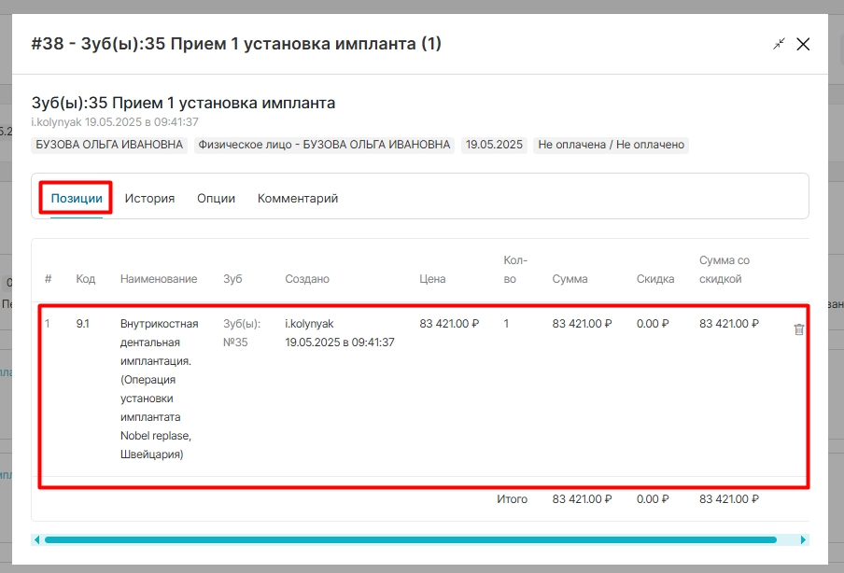
Task: Click the БУЗОВА ОЛЬГА ИВАНОВНА patient tag
Action: [109, 145]
